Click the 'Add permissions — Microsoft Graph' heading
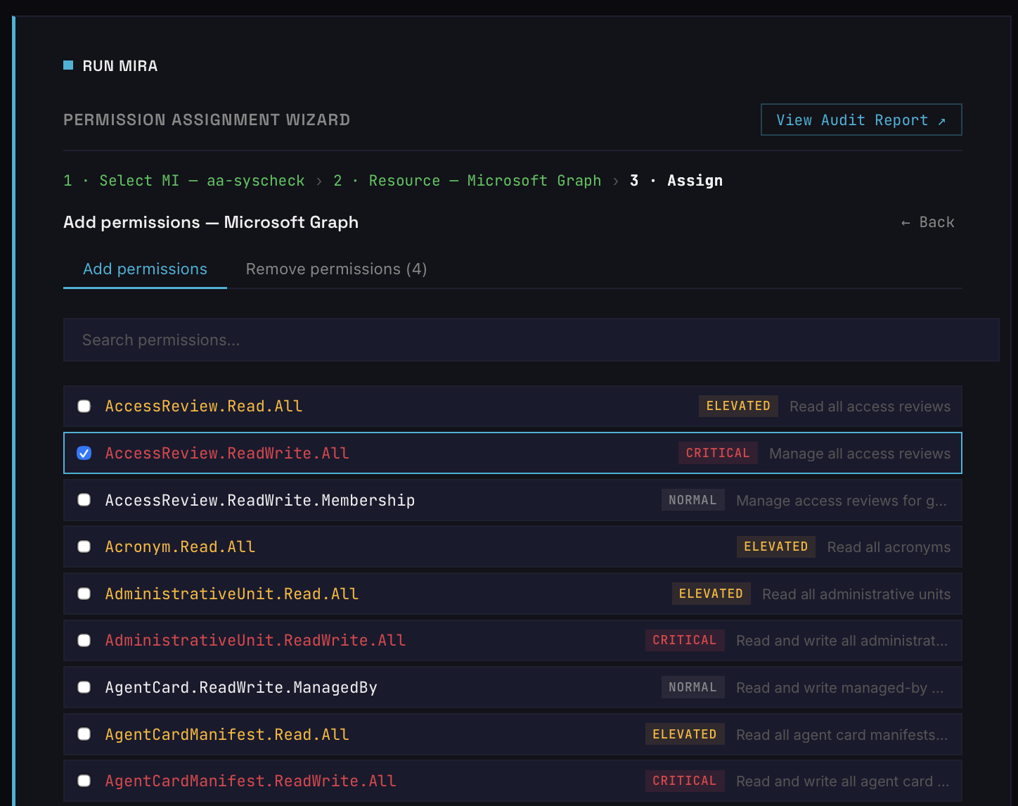 211,222
